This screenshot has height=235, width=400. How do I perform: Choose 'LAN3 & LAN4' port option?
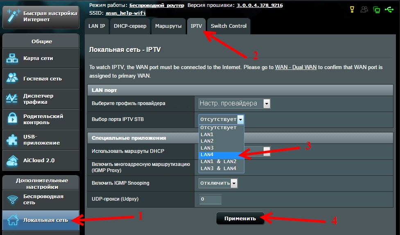coord(221,168)
